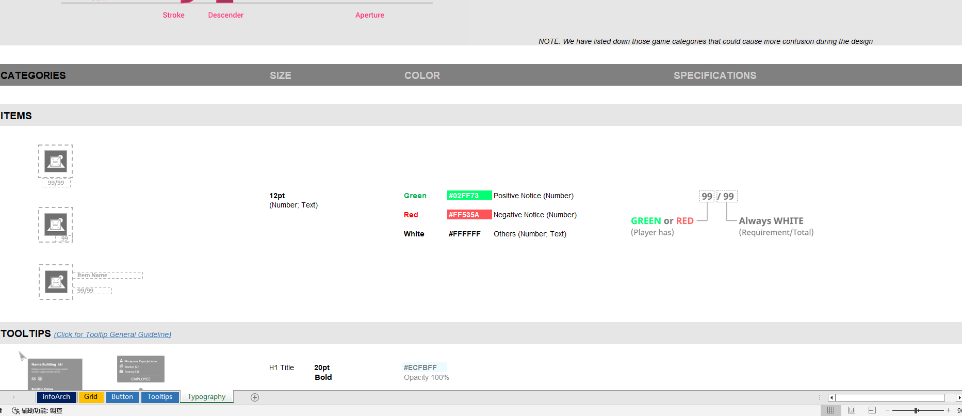
Task: Click the item icon with corner 99 badge
Action: 56,225
